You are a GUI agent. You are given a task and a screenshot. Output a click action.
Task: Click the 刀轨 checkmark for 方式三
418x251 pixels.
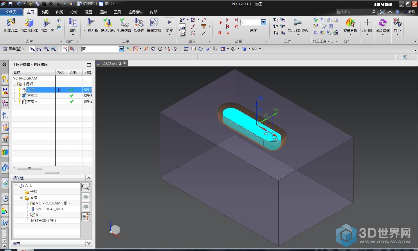(72, 101)
